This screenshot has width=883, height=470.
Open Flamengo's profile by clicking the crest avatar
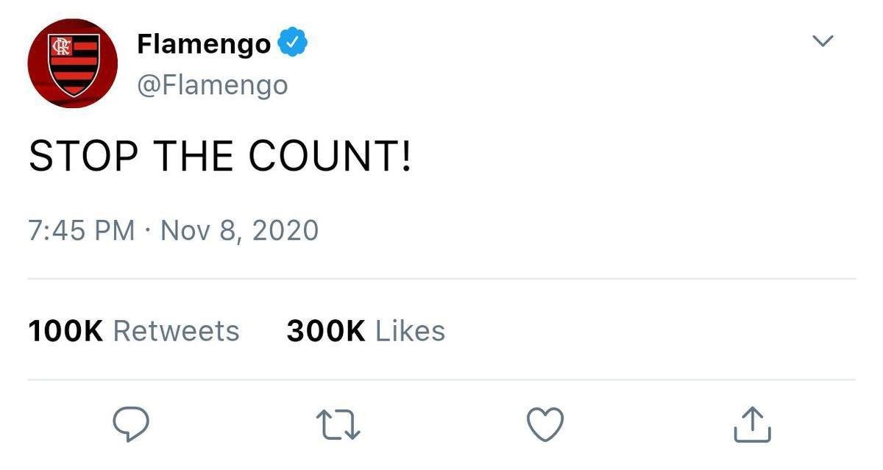tap(71, 63)
